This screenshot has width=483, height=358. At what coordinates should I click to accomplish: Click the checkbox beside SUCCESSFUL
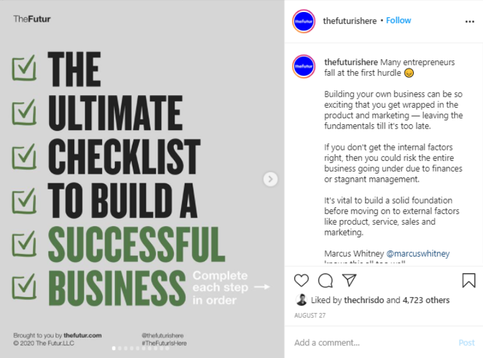pyautogui.click(x=24, y=243)
